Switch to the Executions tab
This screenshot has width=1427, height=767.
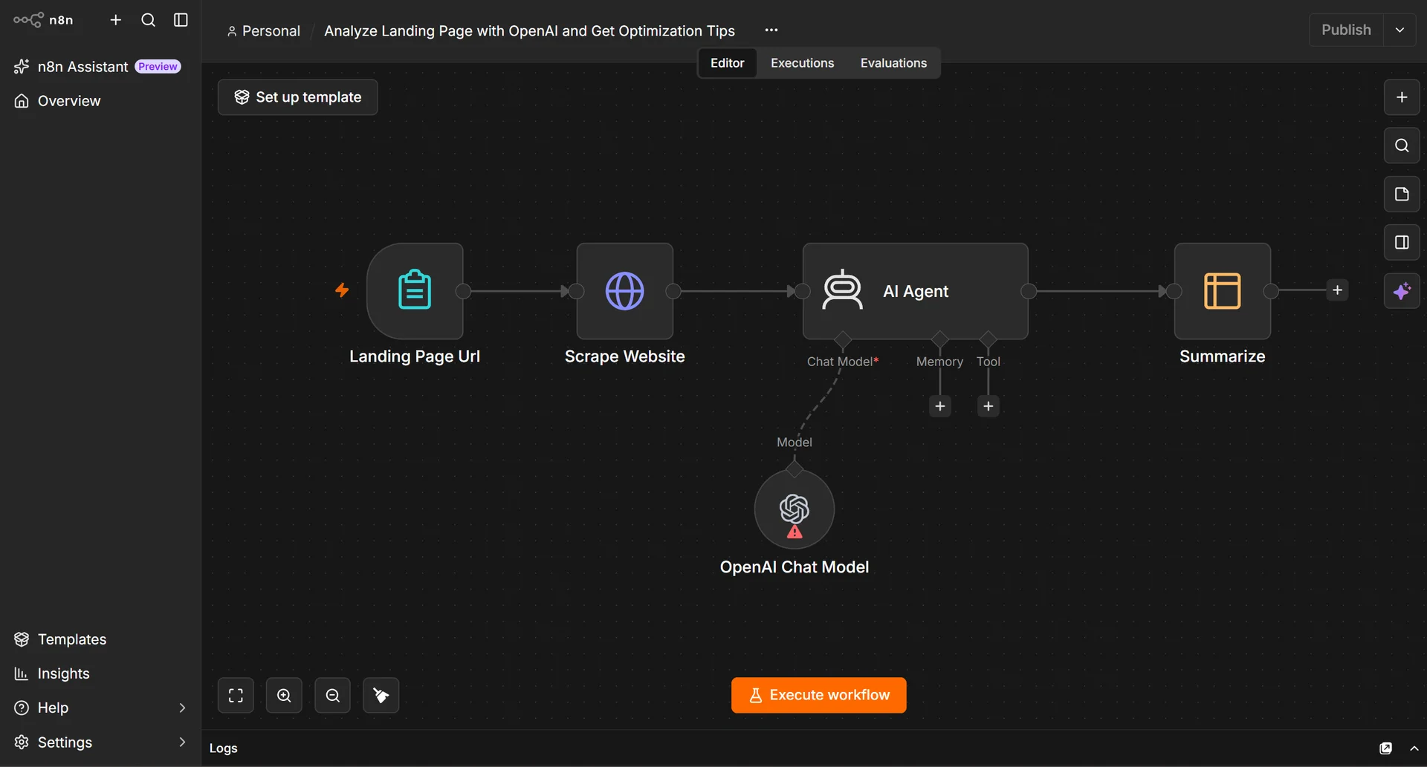pos(802,63)
